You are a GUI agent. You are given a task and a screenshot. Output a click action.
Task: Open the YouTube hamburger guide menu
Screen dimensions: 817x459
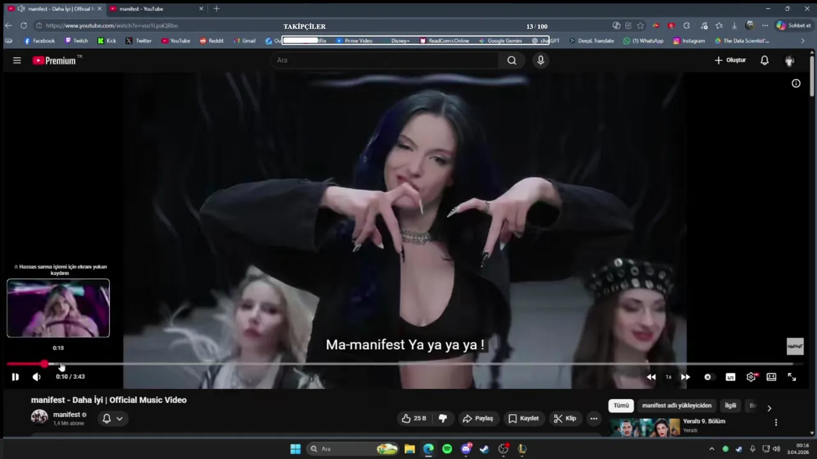[17, 61]
